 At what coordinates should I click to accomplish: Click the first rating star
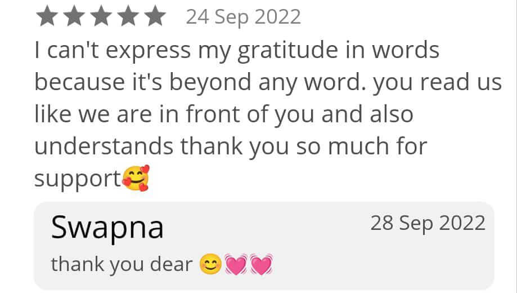pyautogui.click(x=46, y=17)
